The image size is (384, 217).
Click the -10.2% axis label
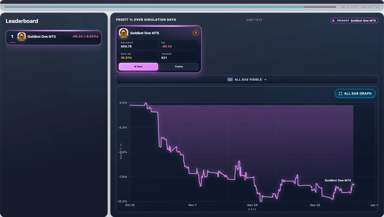click(x=122, y=201)
